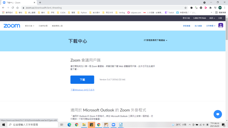Open File Explorer from the taskbar
The height and width of the screenshot is (128, 228).
84,125
